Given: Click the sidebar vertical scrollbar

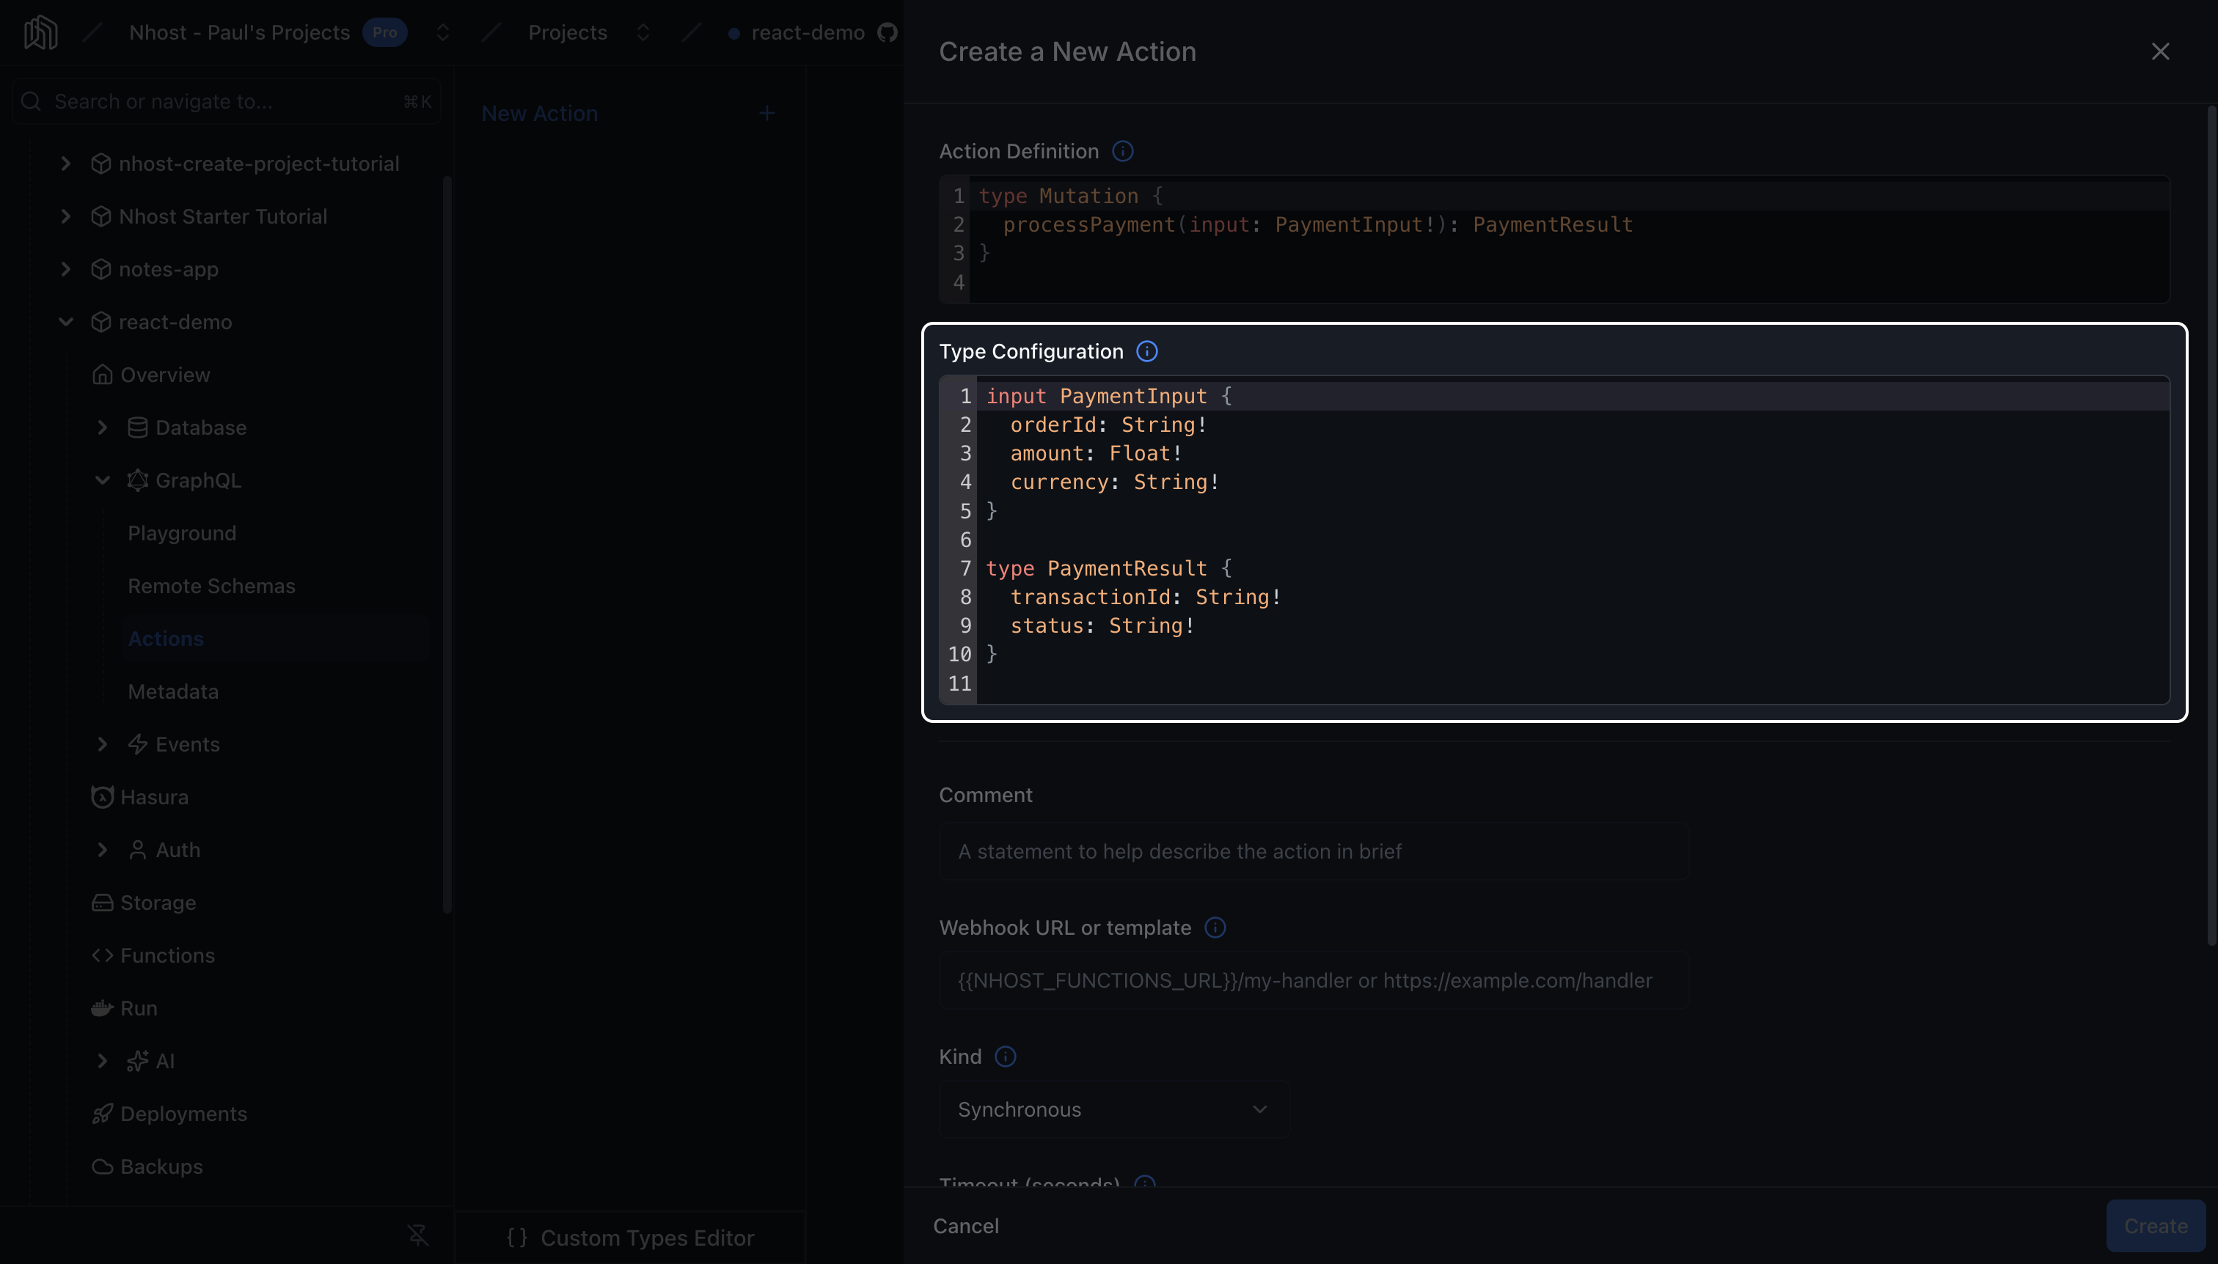Looking at the screenshot, I should pos(447,544).
